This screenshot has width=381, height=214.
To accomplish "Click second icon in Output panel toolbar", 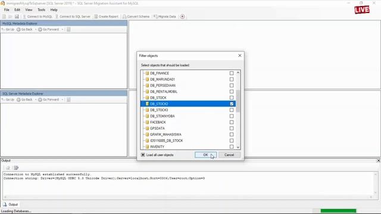I will [x=16, y=168].
